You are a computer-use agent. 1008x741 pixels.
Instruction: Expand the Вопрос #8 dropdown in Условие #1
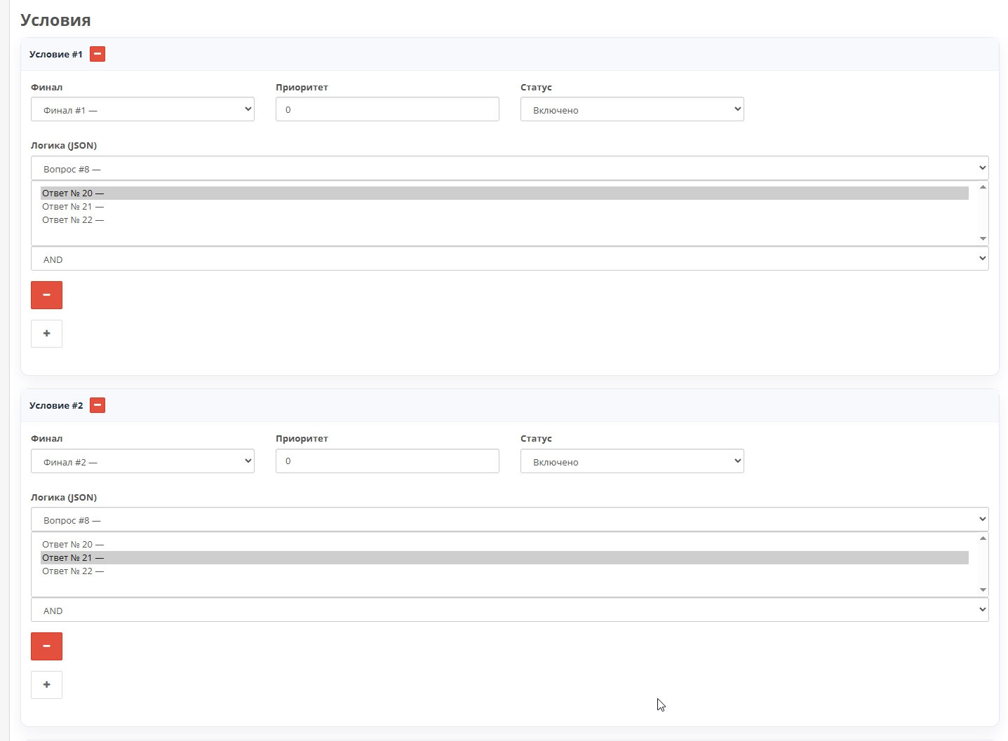[x=509, y=168]
